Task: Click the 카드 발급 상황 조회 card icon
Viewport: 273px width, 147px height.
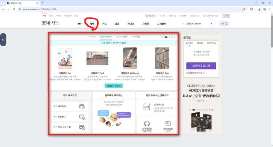Action: [x=82, y=127]
